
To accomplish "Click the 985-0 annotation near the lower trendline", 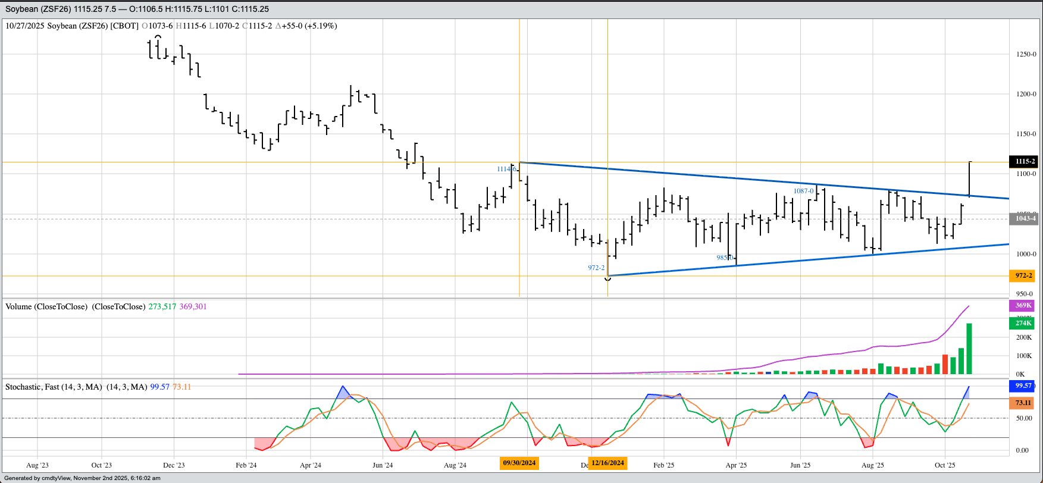I will (x=725, y=258).
